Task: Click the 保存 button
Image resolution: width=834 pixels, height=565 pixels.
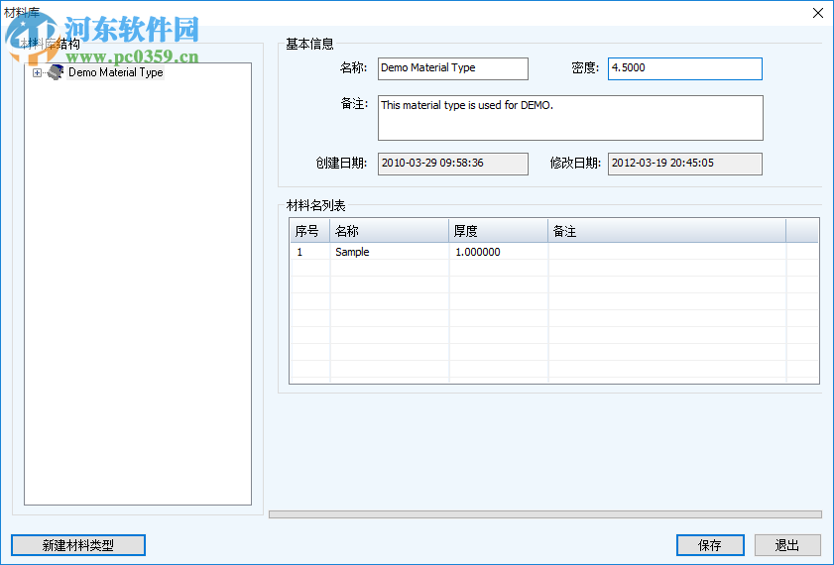Action: pyautogui.click(x=710, y=545)
